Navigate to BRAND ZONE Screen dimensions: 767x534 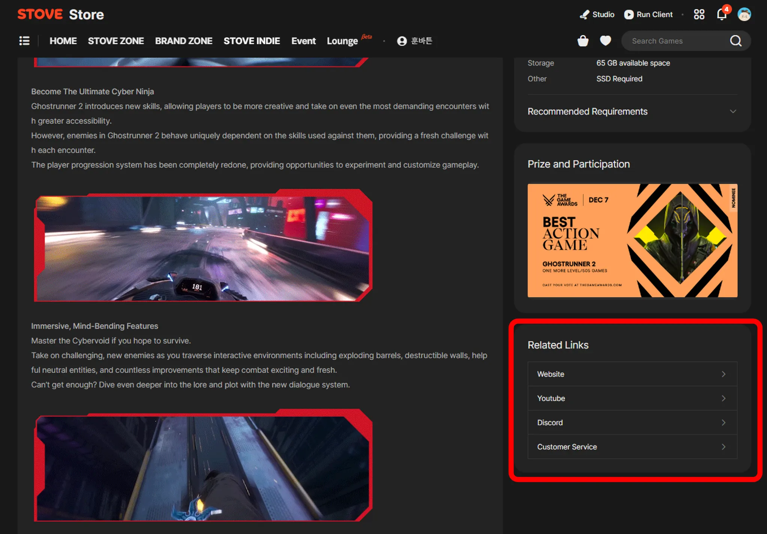[184, 41]
